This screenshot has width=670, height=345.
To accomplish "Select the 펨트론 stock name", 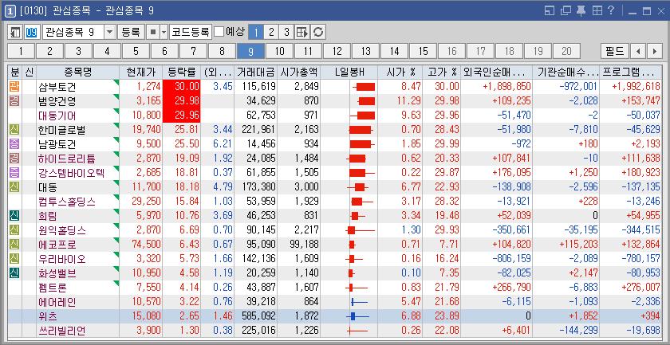I will (x=52, y=288).
